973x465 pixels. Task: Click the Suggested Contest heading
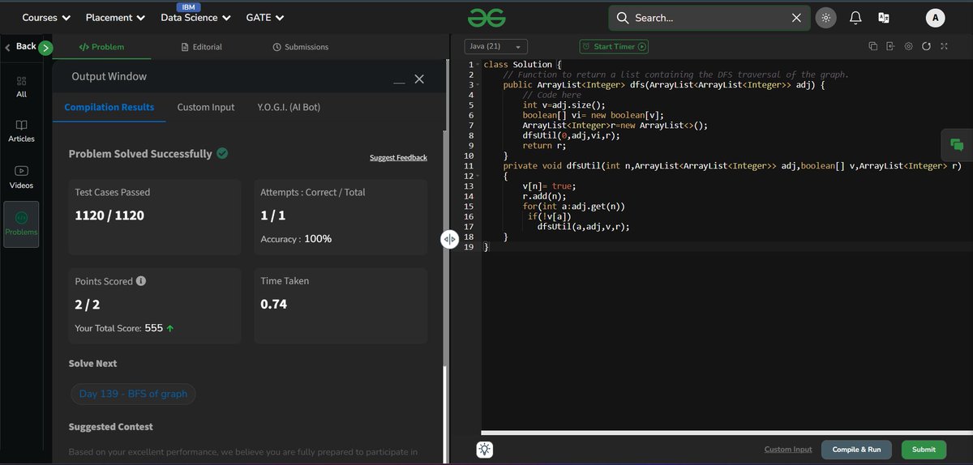coord(111,427)
